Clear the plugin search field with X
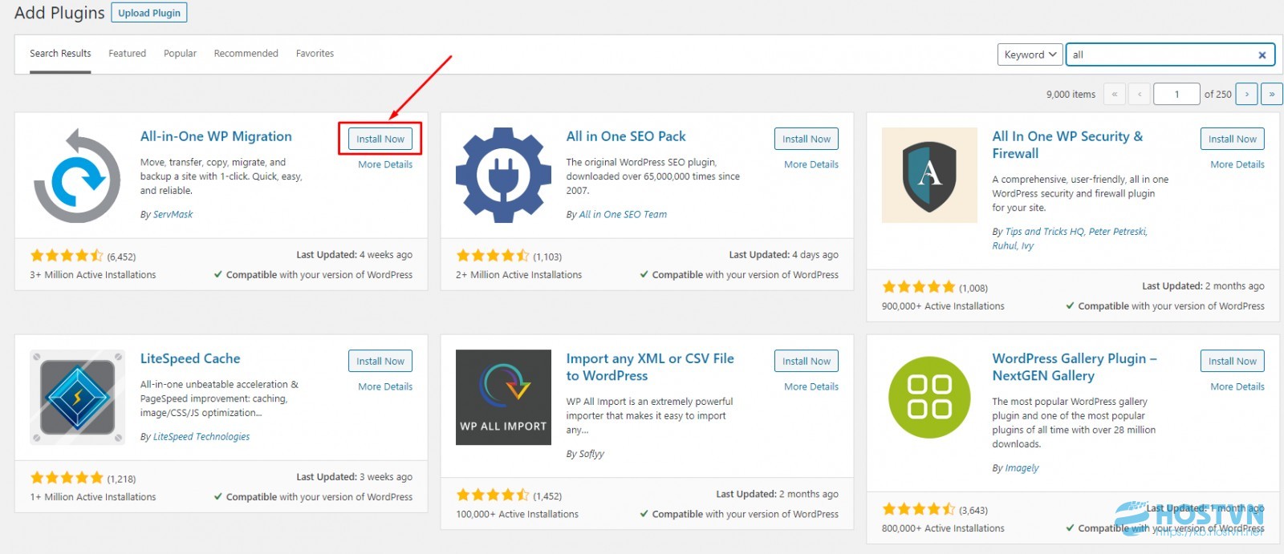The width and height of the screenshot is (1284, 554). tap(1262, 55)
